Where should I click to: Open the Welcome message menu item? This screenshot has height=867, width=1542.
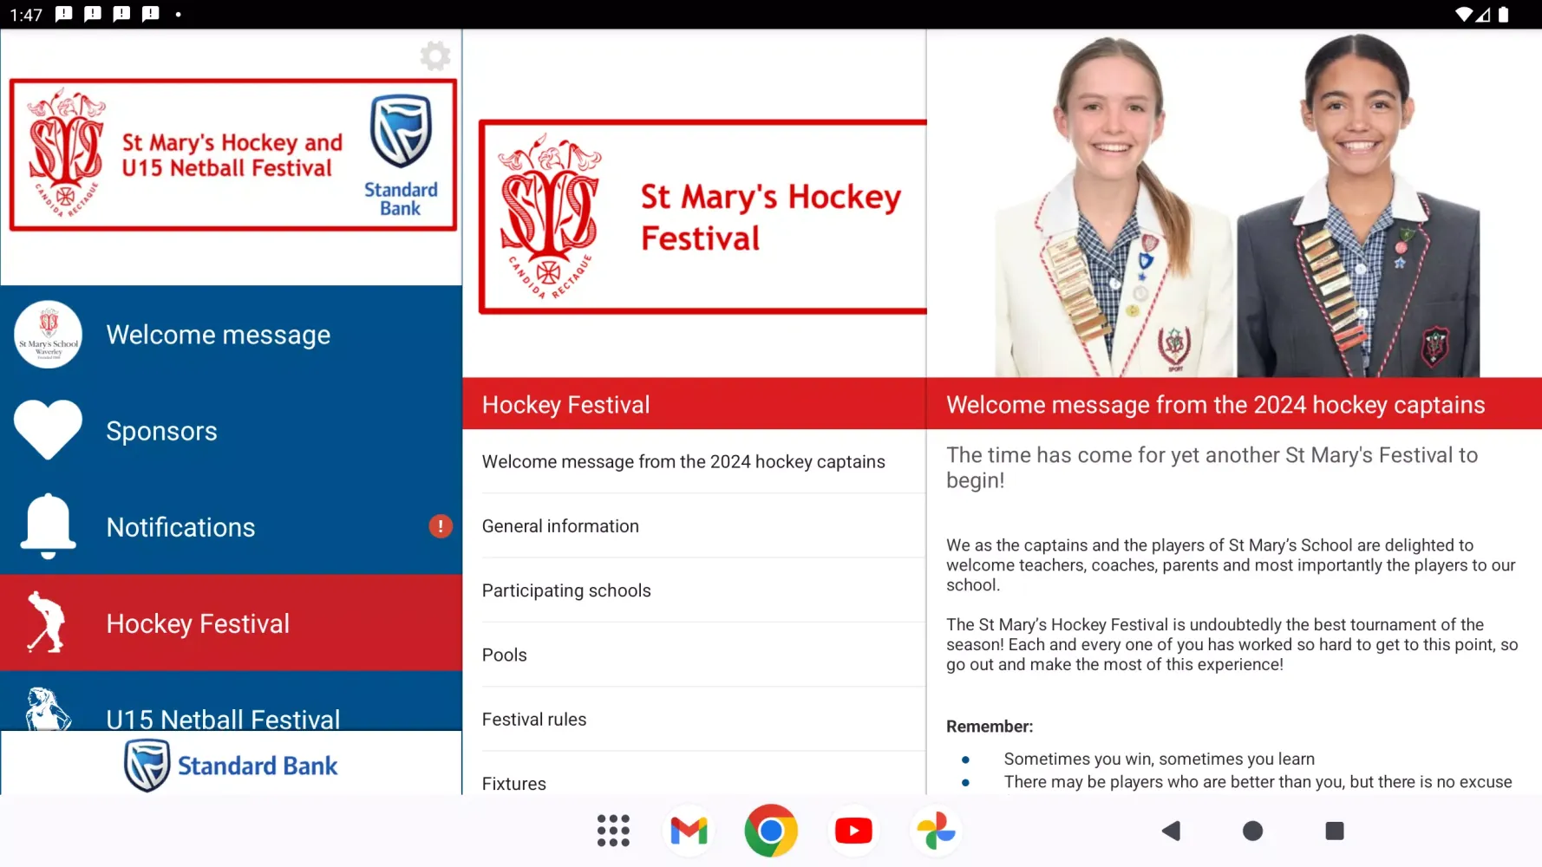231,335
